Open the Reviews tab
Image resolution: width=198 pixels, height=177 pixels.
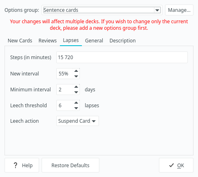click(48, 41)
